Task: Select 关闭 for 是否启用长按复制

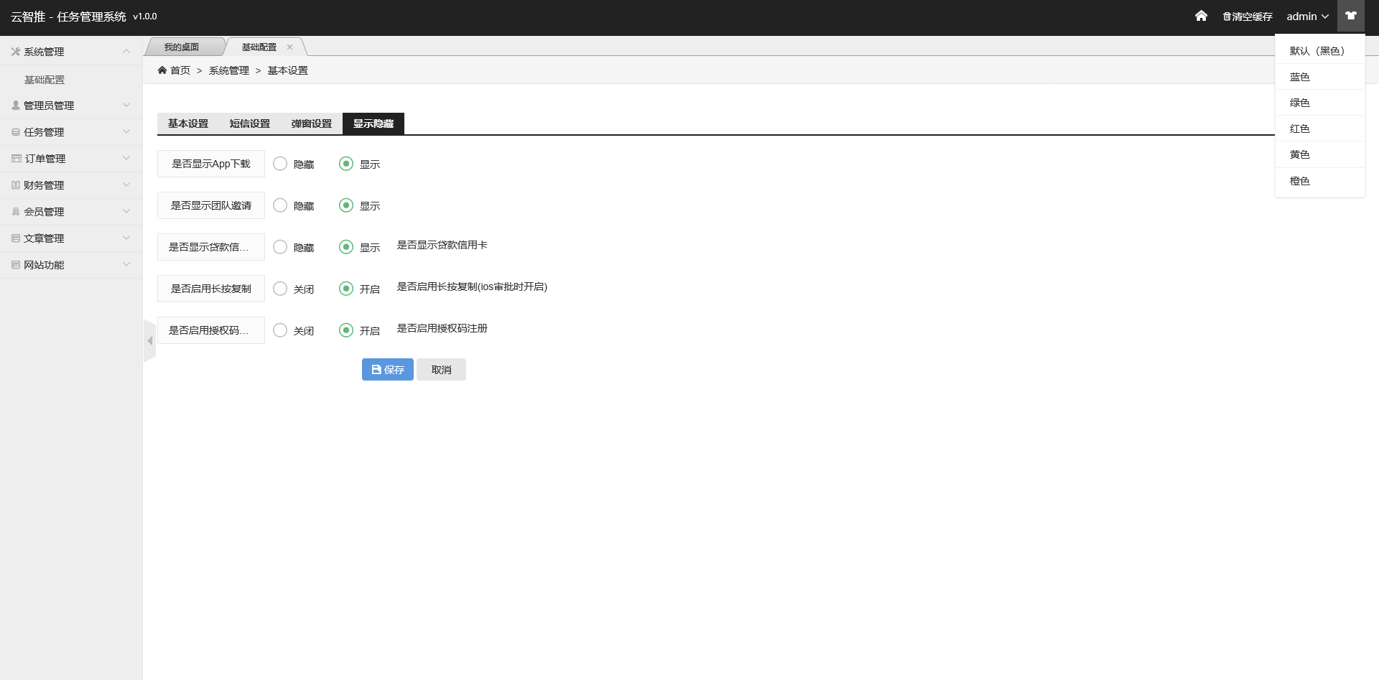Action: pyautogui.click(x=280, y=289)
